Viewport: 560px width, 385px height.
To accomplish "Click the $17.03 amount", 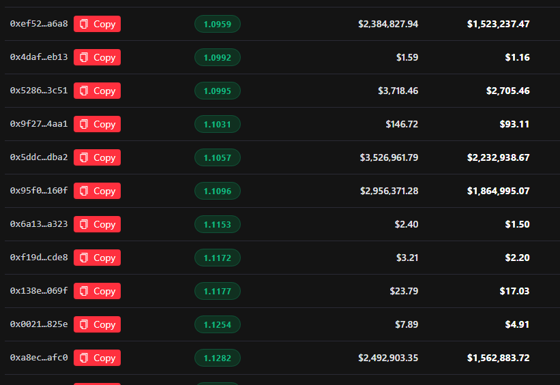I will point(515,291).
